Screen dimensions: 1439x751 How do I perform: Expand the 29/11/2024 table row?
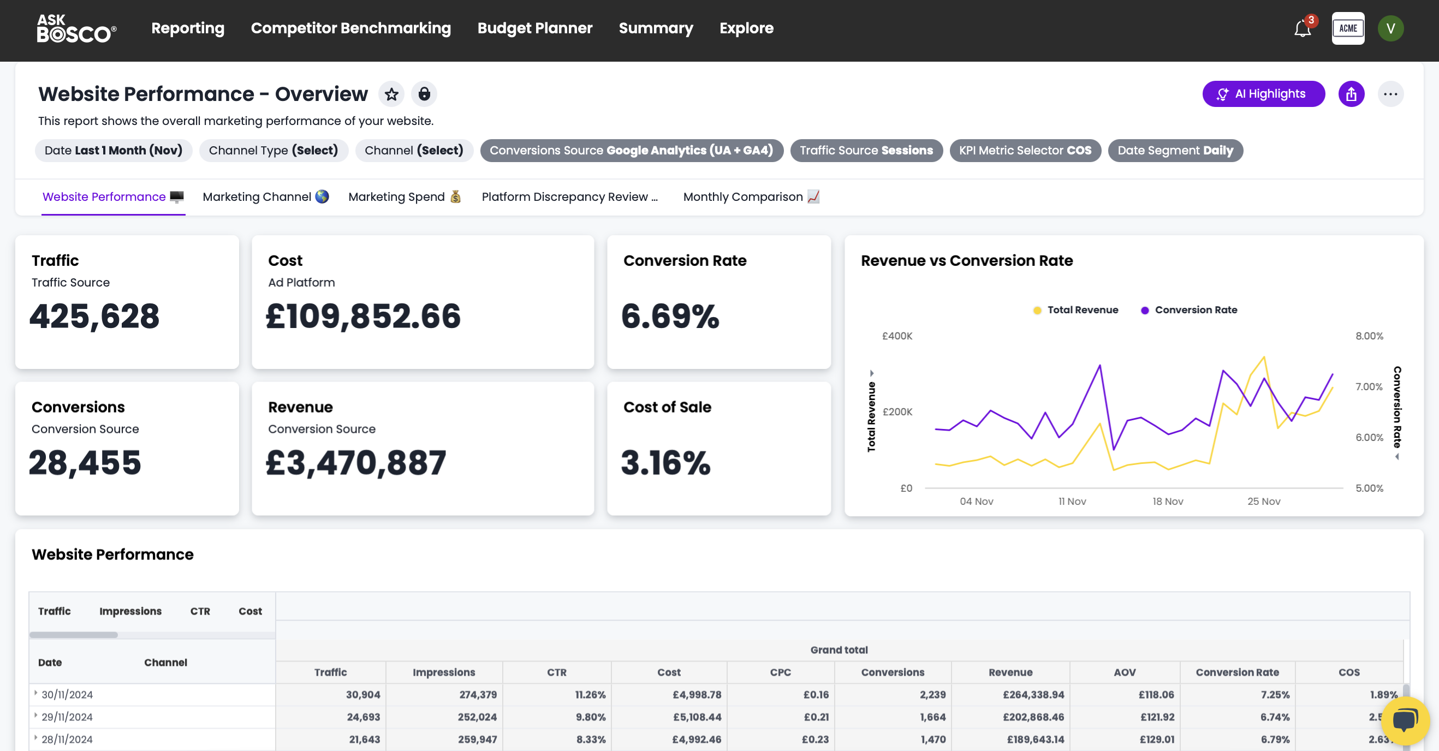[35, 716]
